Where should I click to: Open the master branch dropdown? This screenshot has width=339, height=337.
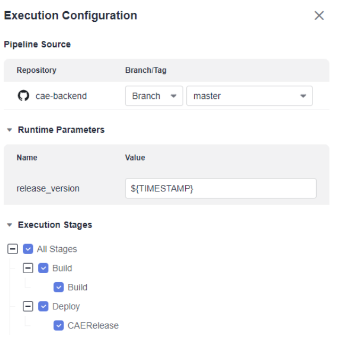point(250,96)
